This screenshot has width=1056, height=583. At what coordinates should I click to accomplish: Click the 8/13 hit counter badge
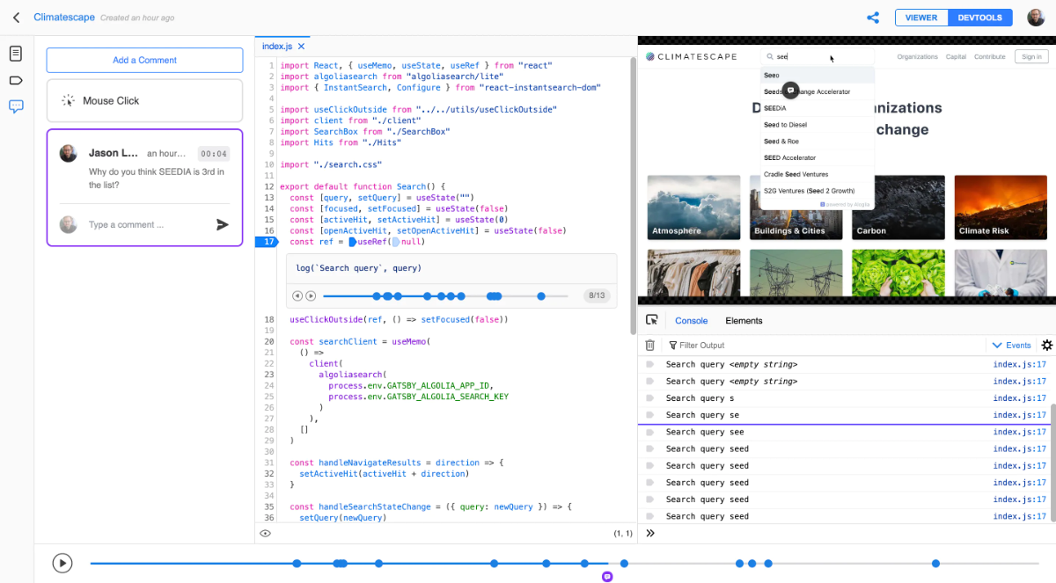click(x=597, y=296)
